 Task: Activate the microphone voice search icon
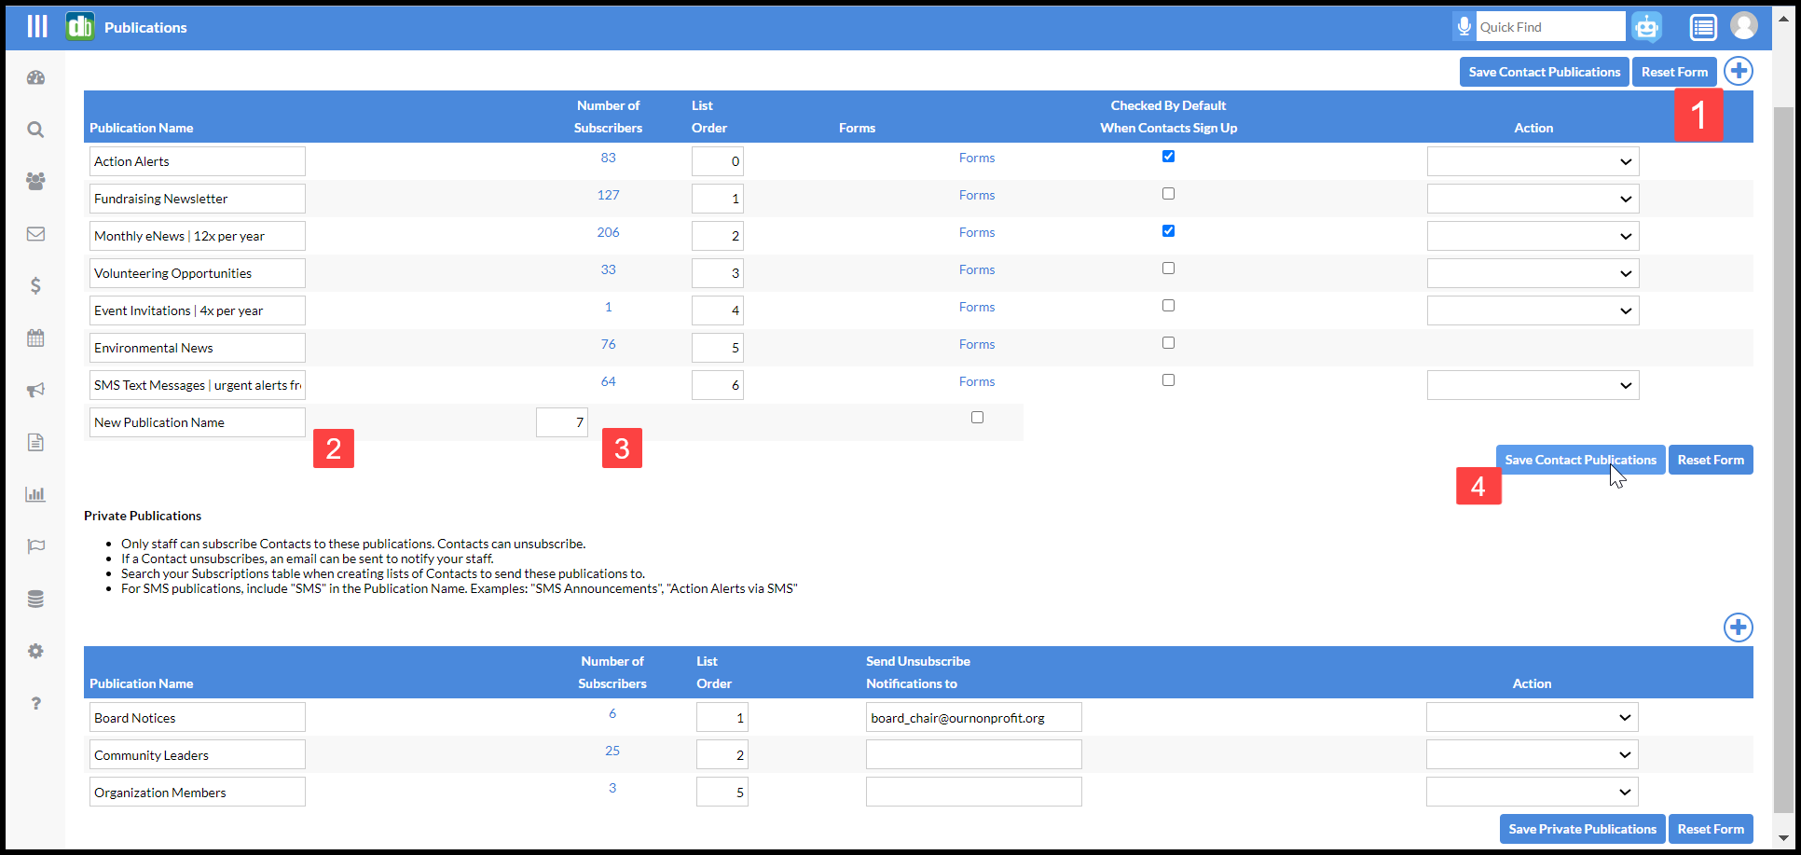[x=1464, y=26]
